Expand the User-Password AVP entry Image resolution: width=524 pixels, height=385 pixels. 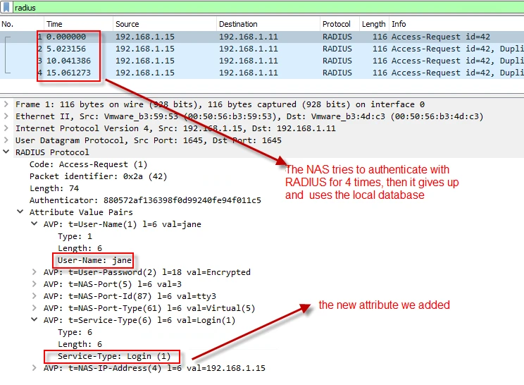coord(35,272)
